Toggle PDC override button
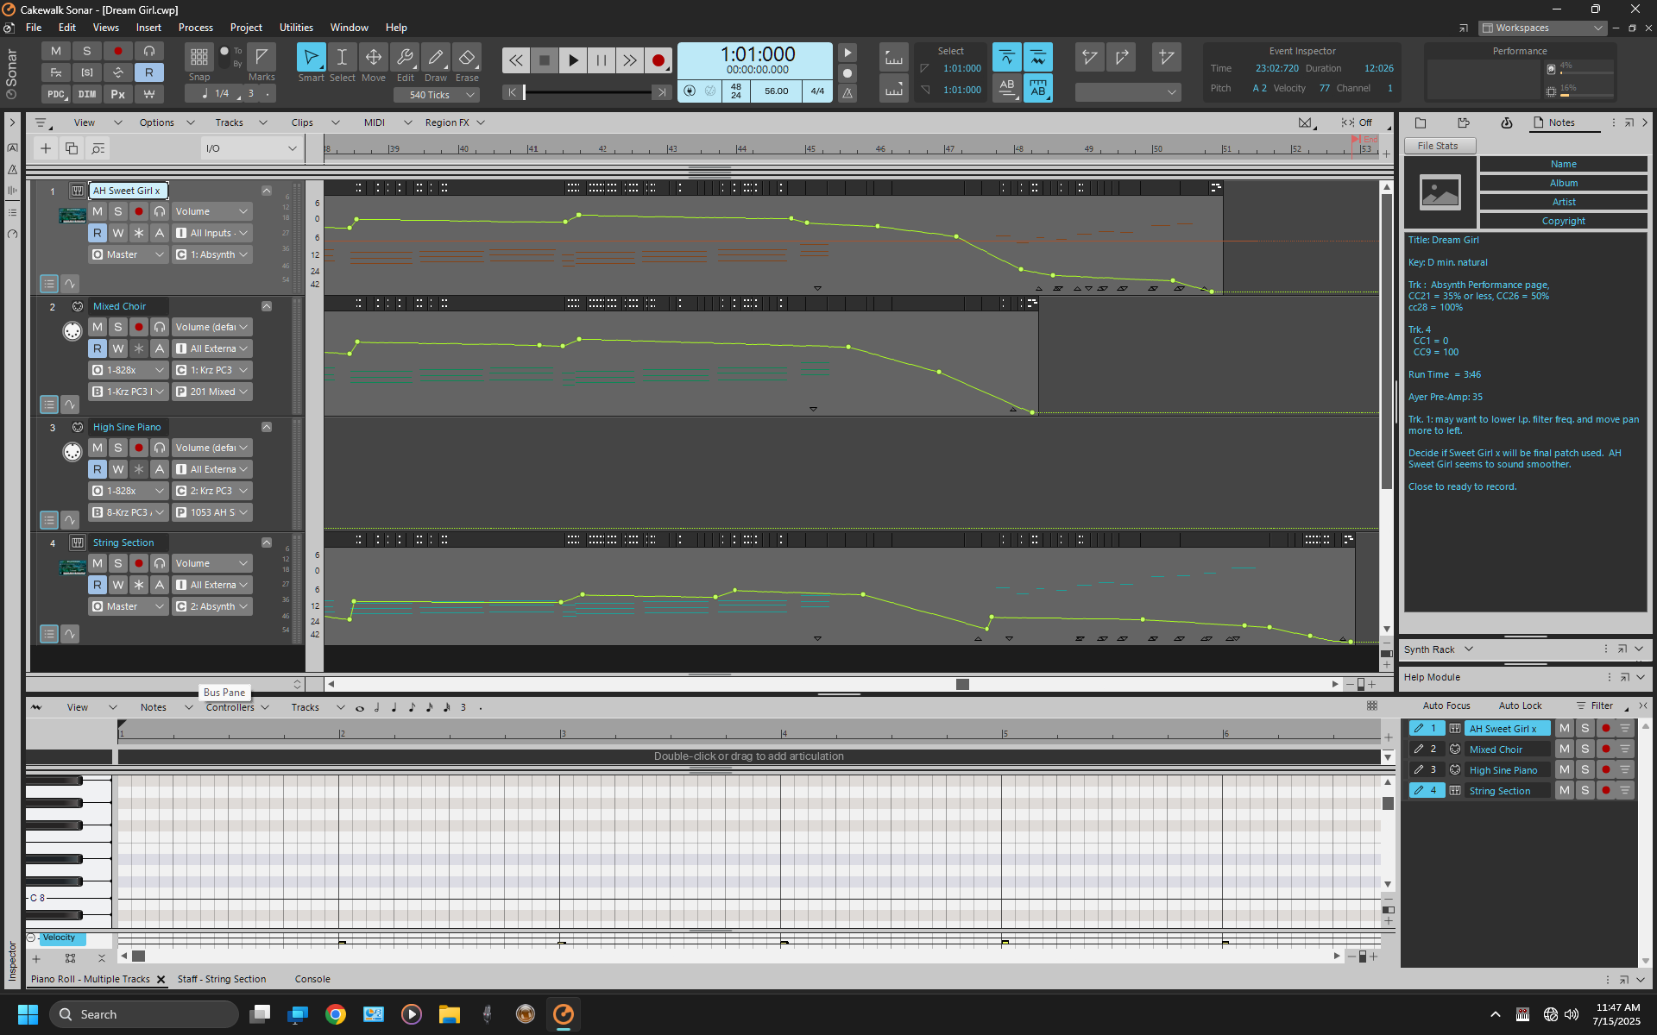1657x1035 pixels. tap(56, 94)
